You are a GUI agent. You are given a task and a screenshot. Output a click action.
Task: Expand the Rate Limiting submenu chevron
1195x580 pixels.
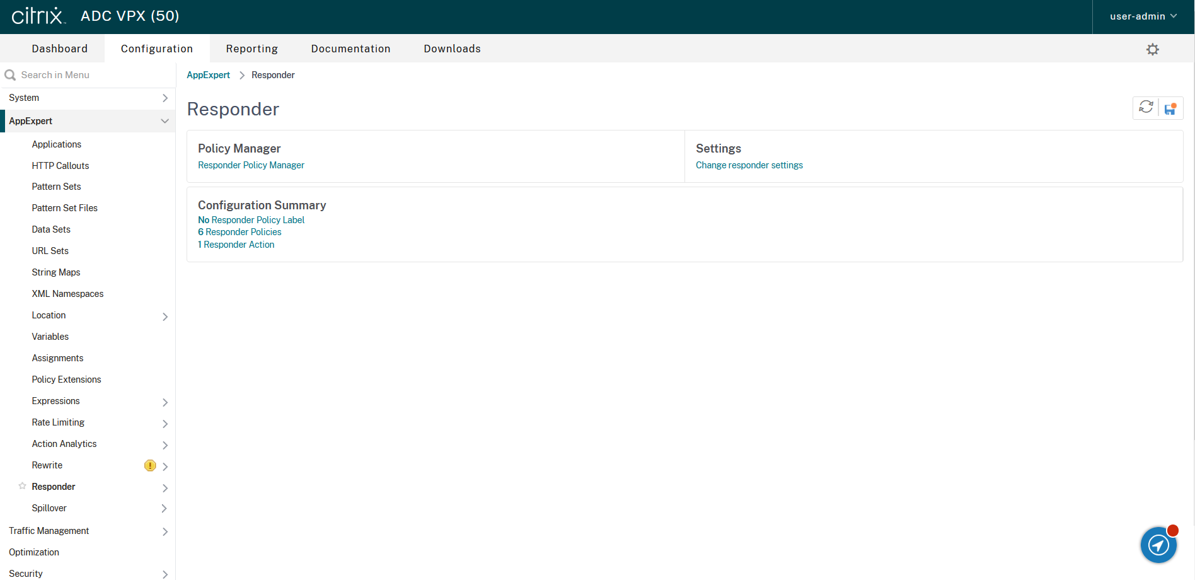[x=165, y=424]
